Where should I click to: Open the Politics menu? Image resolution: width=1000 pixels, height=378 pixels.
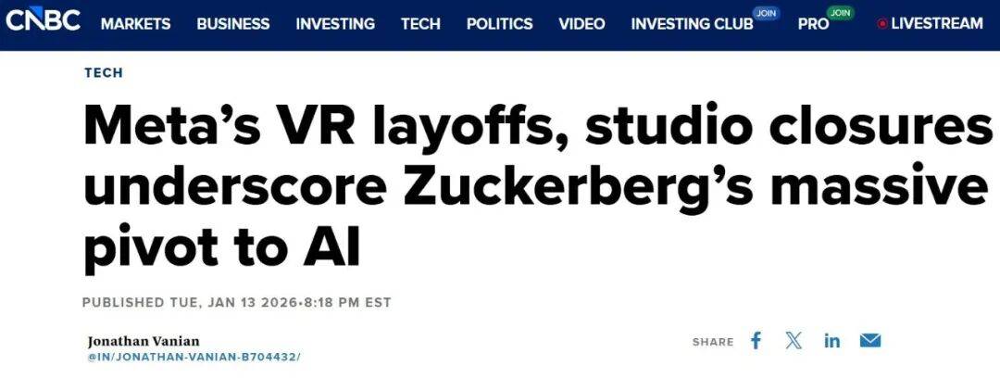[500, 25]
